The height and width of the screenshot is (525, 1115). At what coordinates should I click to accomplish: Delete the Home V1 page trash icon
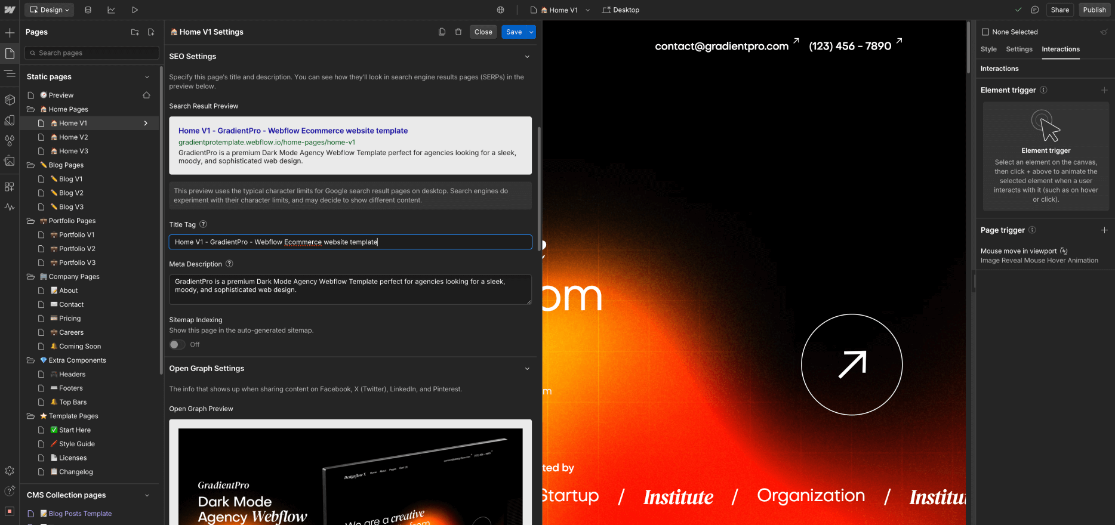(x=458, y=32)
